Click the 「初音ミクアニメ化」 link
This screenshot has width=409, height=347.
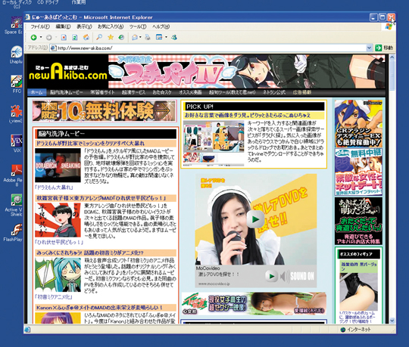click(54, 297)
